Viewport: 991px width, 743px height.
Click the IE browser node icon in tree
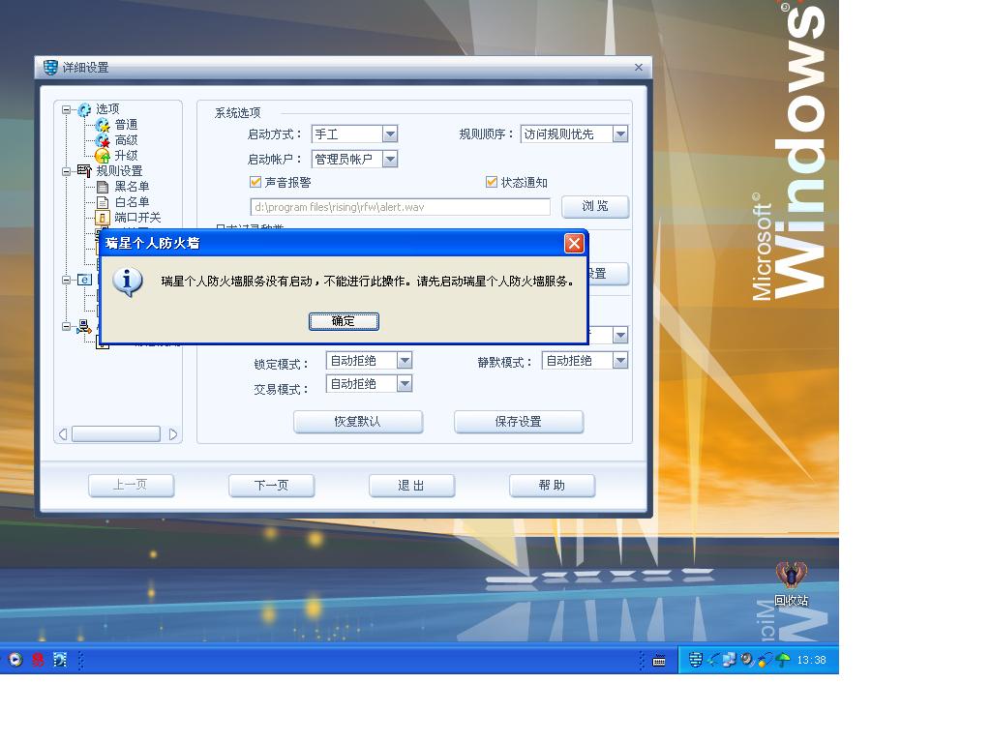pos(85,280)
